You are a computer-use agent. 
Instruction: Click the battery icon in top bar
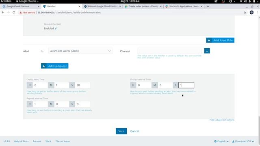[254, 1]
